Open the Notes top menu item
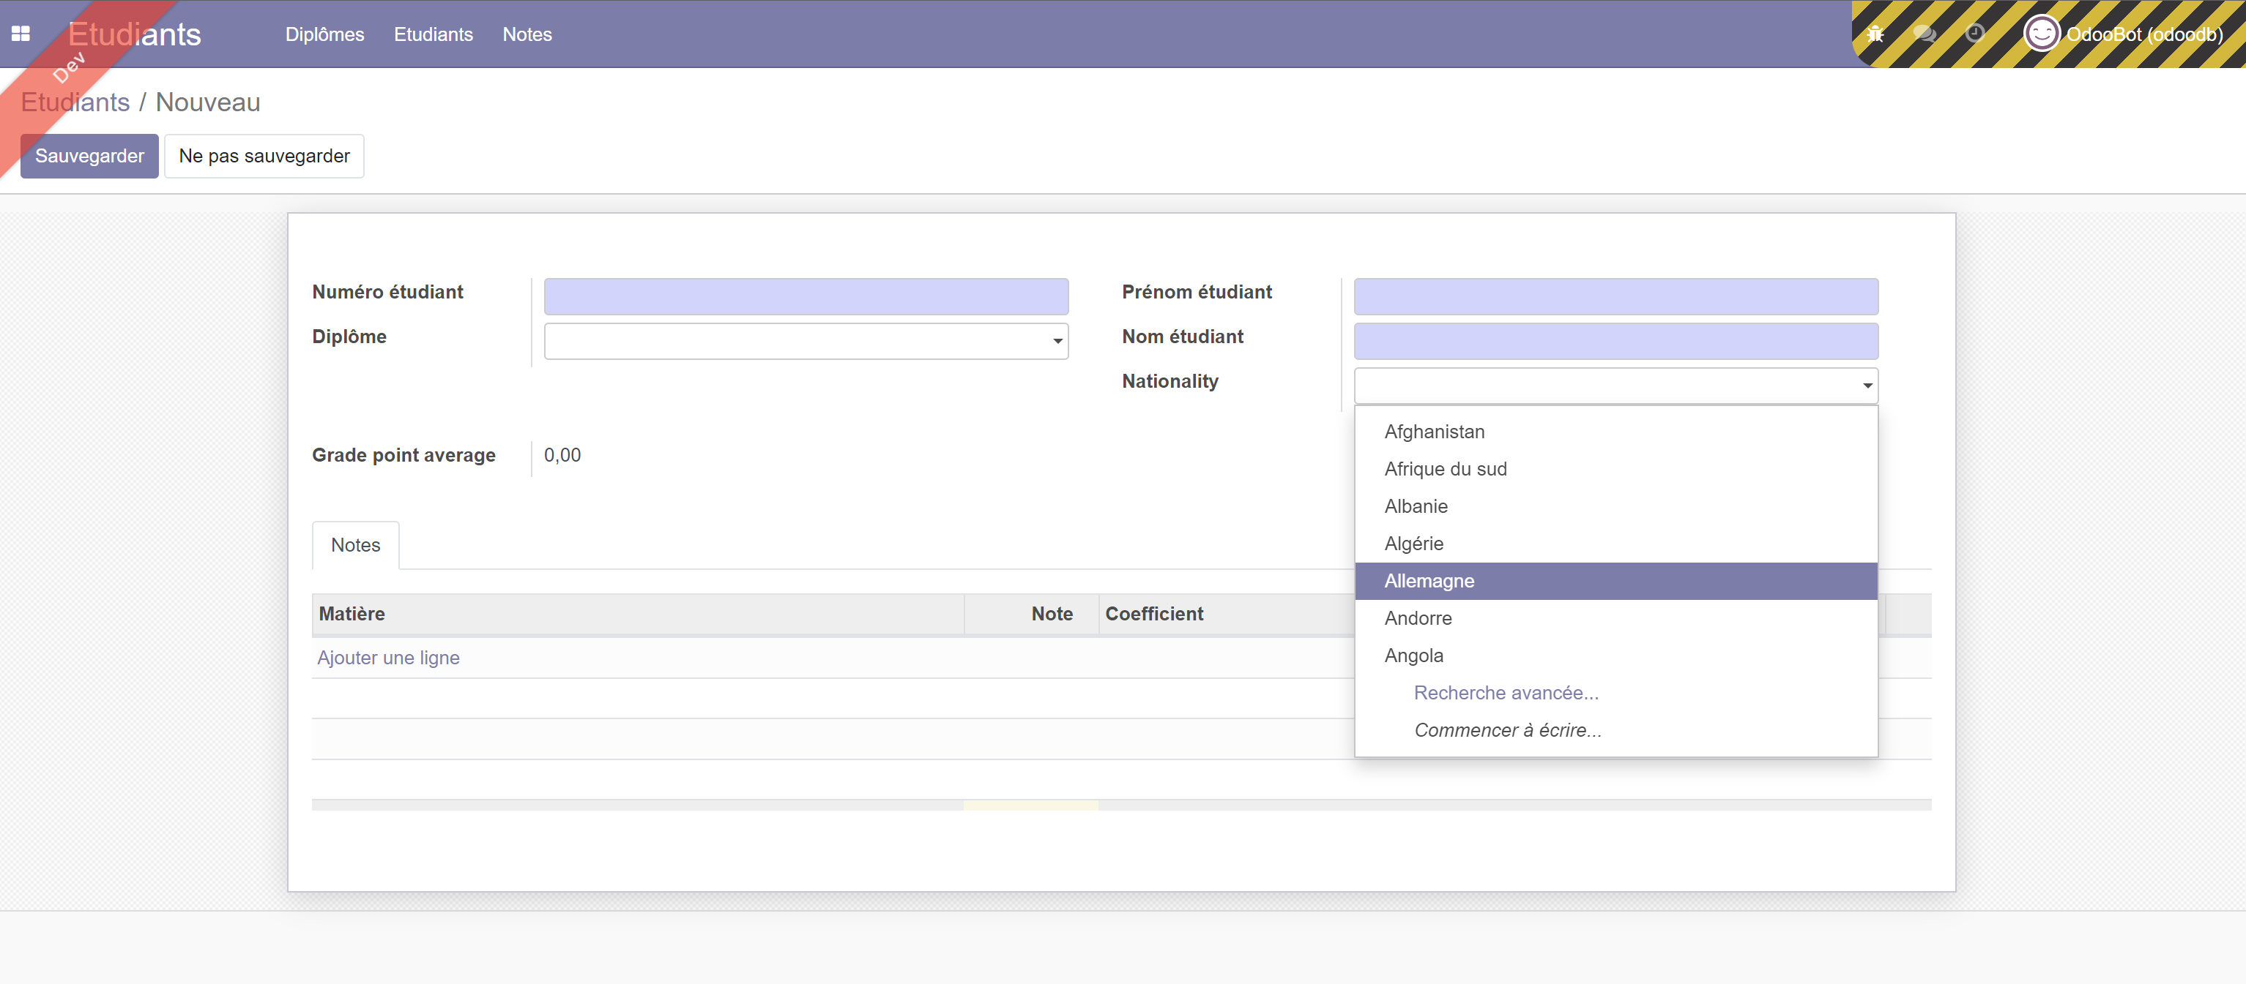The height and width of the screenshot is (984, 2246). click(x=527, y=34)
